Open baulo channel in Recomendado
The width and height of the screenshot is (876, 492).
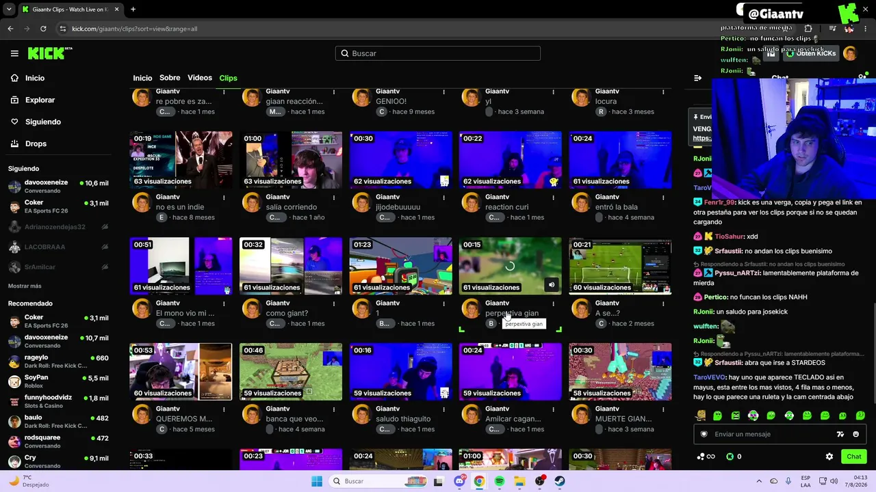58,421
